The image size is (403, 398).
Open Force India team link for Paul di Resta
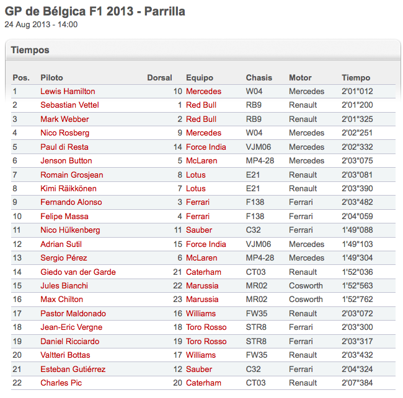pyautogui.click(x=206, y=147)
